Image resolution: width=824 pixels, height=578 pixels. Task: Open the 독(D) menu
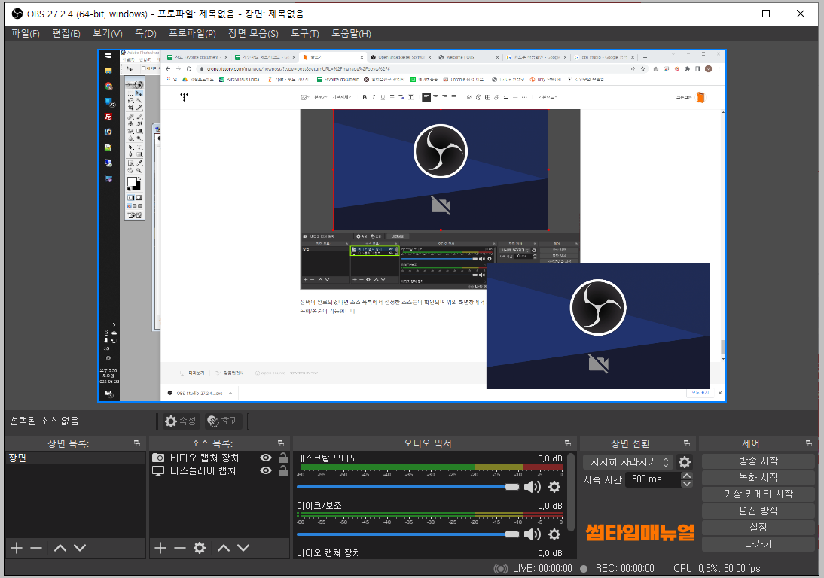[145, 34]
